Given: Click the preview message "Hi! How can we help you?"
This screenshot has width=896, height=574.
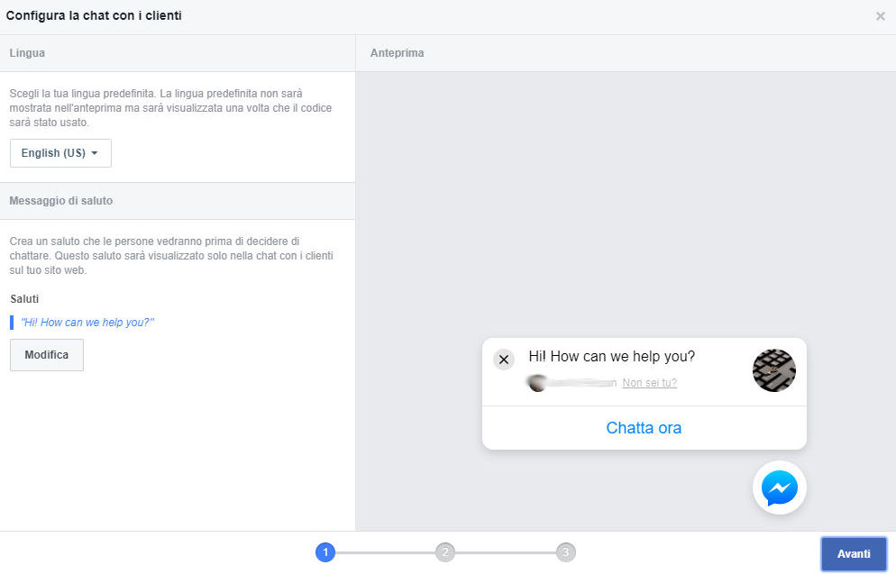Looking at the screenshot, I should tap(611, 357).
